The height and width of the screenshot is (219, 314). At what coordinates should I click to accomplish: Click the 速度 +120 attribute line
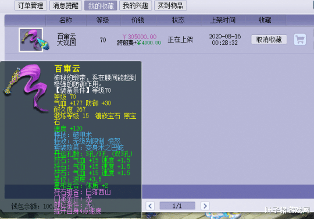coord(68,128)
